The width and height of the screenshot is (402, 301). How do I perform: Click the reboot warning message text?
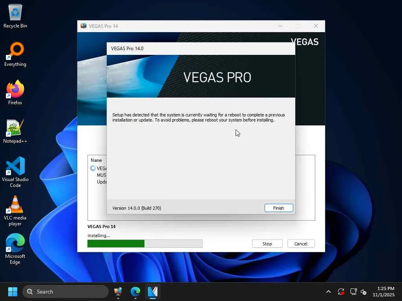pos(199,118)
